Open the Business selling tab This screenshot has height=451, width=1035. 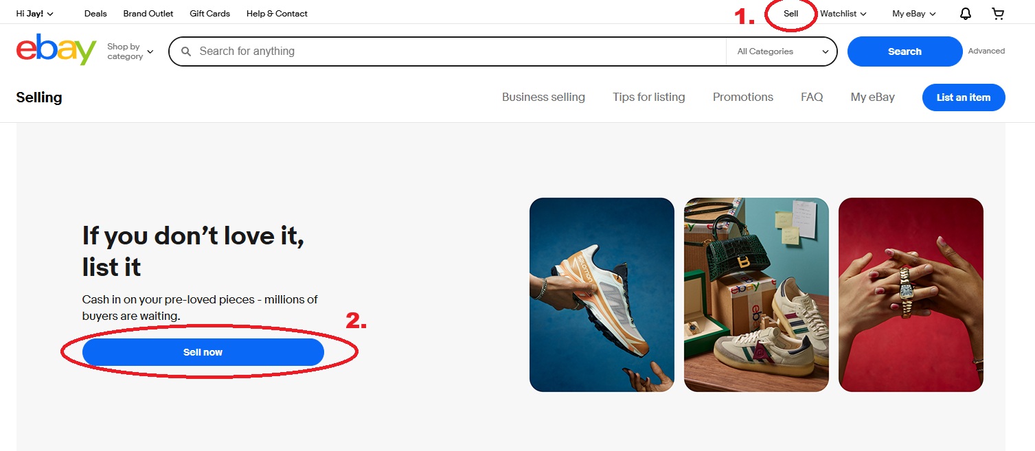(543, 97)
